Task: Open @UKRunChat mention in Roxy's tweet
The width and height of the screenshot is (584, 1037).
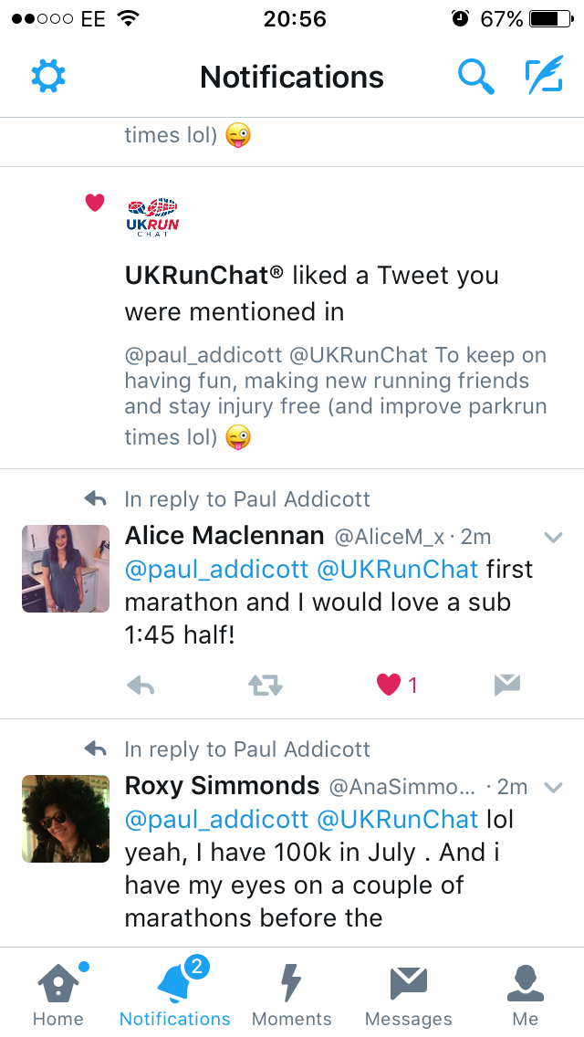Action: click(x=398, y=820)
